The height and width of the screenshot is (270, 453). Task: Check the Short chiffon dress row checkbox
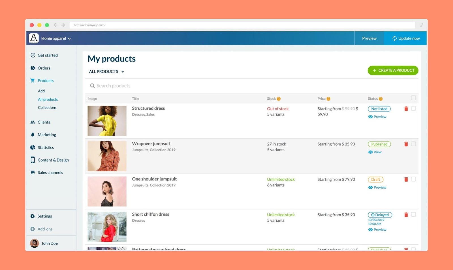(413, 215)
